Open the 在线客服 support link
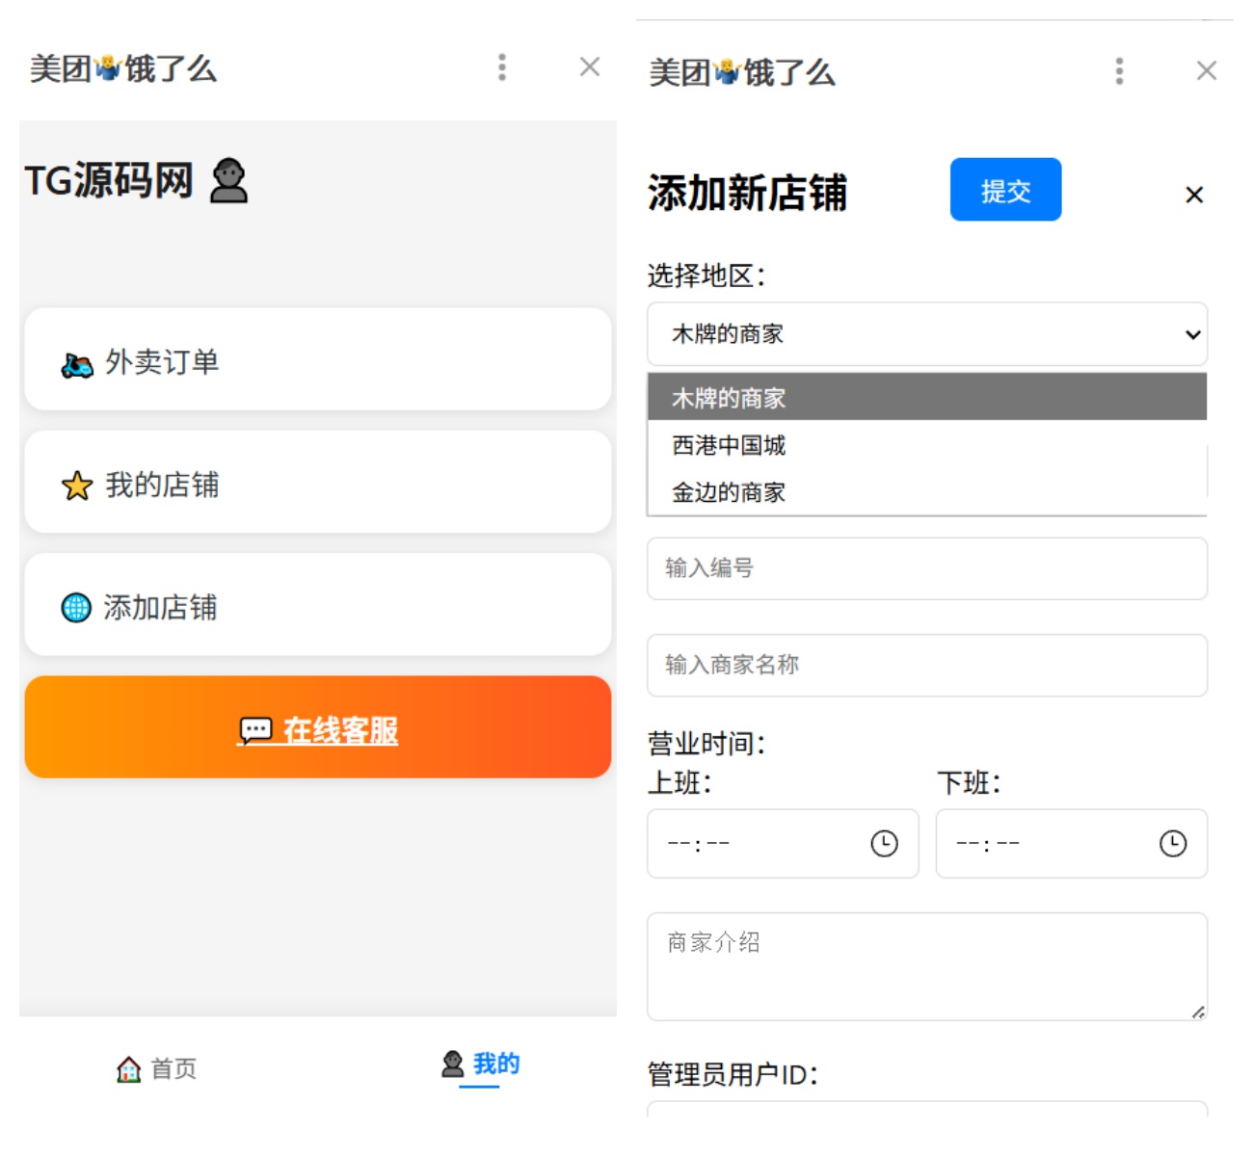 pos(318,730)
